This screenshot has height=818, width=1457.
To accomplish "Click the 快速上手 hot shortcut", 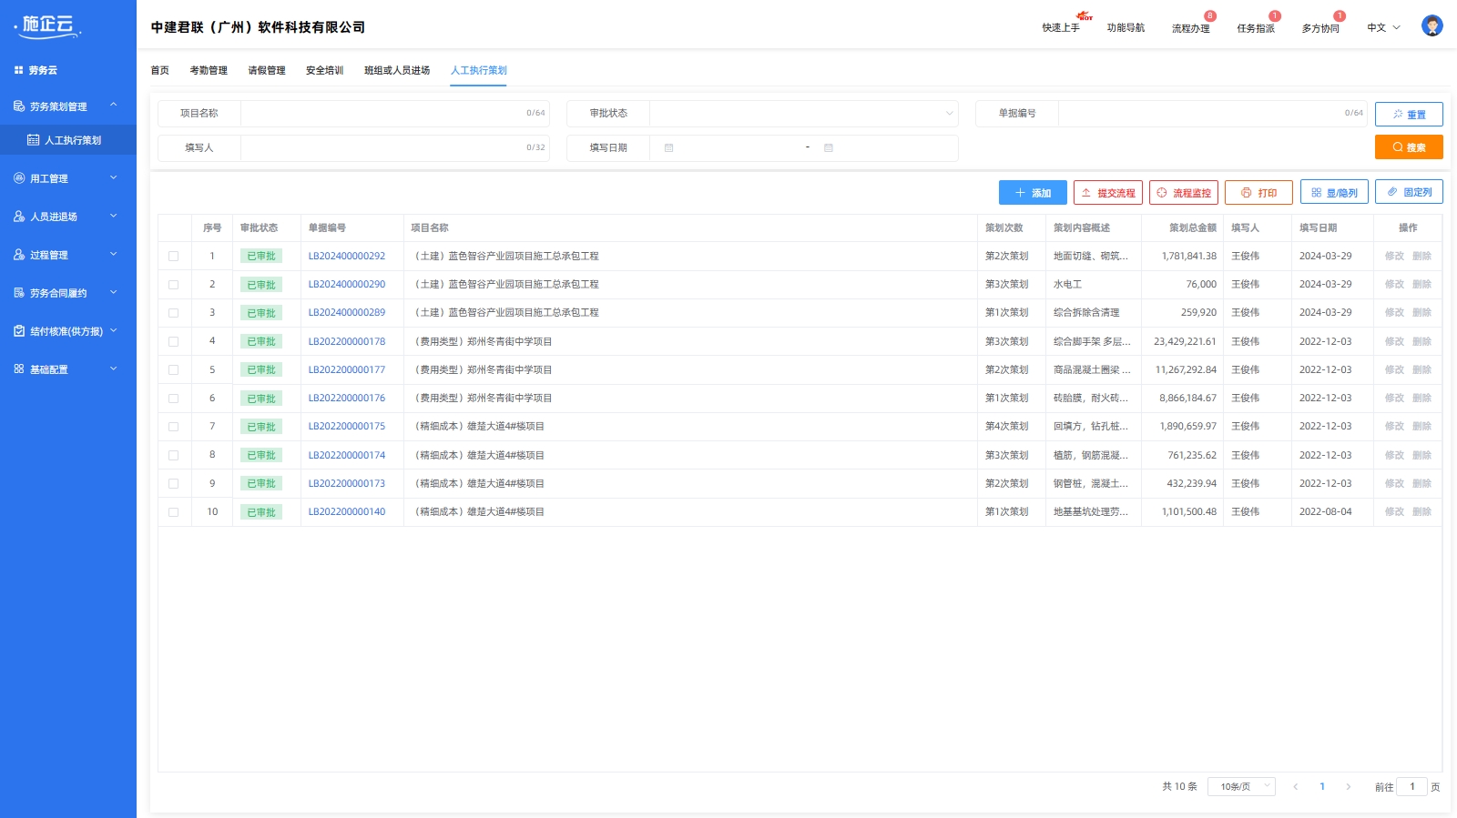I will click(1061, 28).
